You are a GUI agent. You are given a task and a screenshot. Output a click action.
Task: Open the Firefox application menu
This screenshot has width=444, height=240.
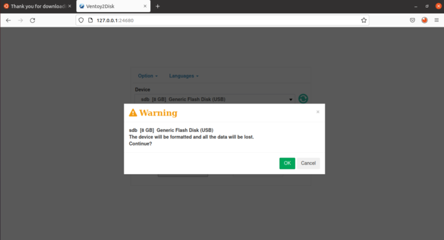[436, 20]
